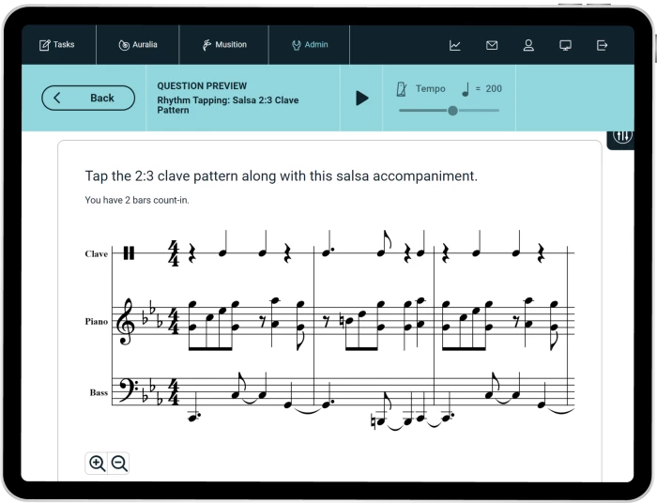Click the metronome icon next to Tempo

[x=402, y=89]
